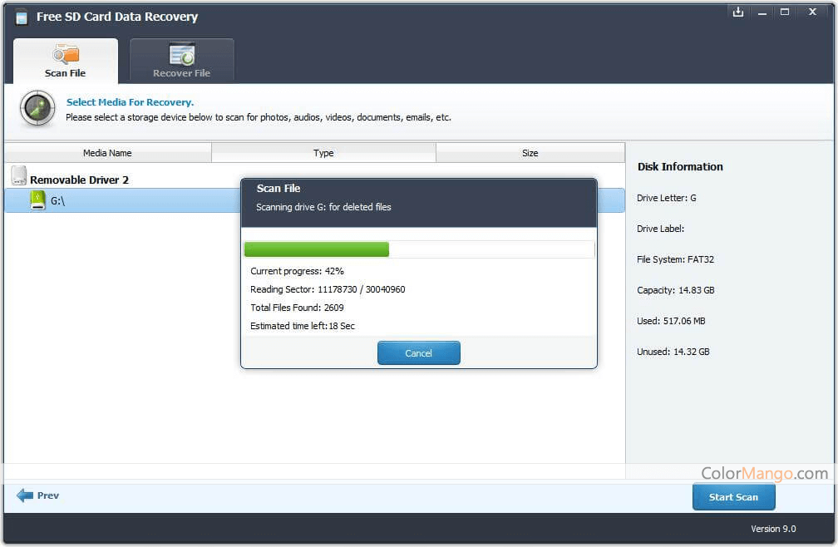Sort by Media Name column header
The width and height of the screenshot is (838, 547).
coord(107,153)
